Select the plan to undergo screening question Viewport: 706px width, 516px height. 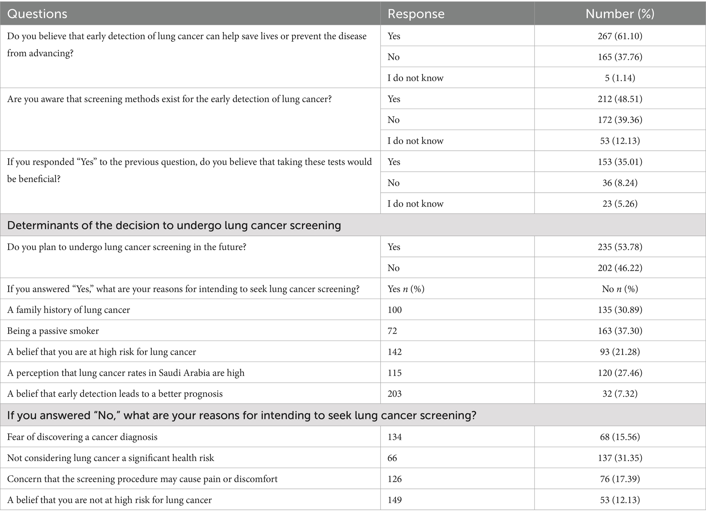127,247
